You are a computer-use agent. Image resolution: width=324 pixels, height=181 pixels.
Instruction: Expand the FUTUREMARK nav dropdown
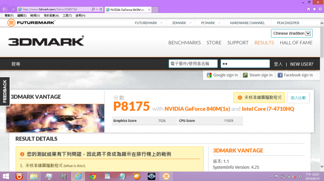click(x=161, y=23)
